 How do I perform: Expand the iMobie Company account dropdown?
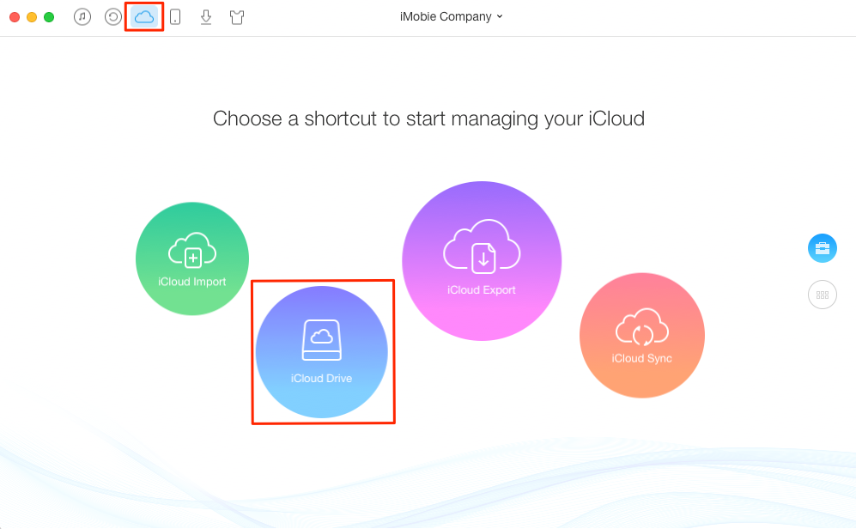pyautogui.click(x=451, y=17)
